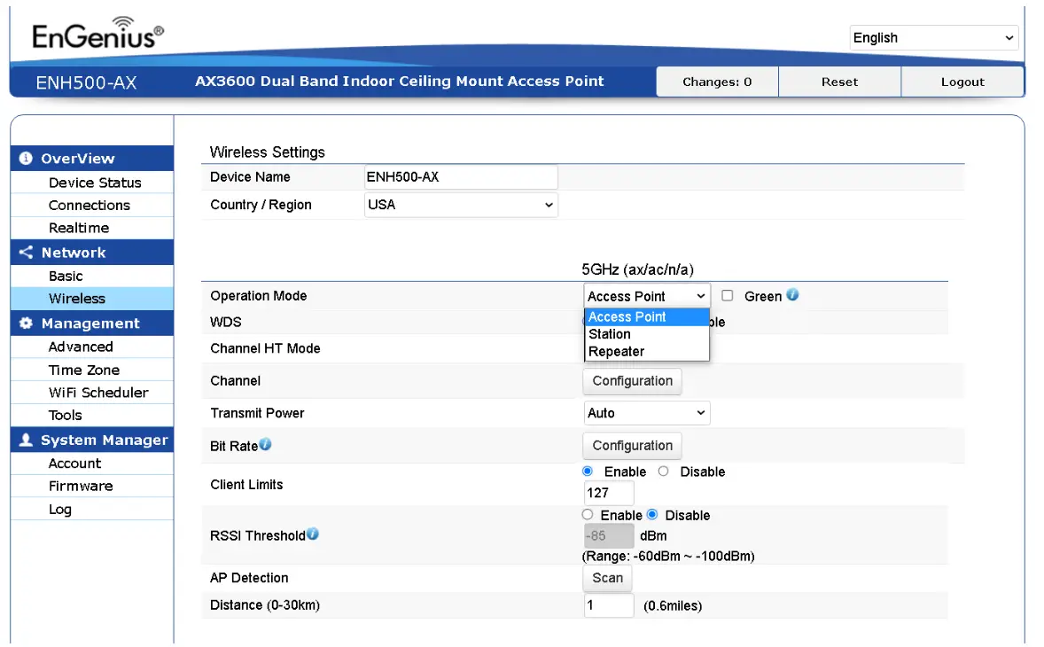This screenshot has height=647, width=1044.
Task: Click the OverView info icon in the sidebar
Action: [25, 158]
